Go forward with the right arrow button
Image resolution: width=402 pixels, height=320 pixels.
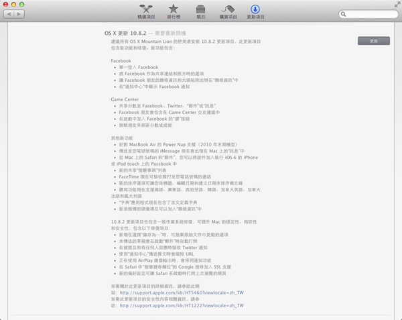[19, 14]
